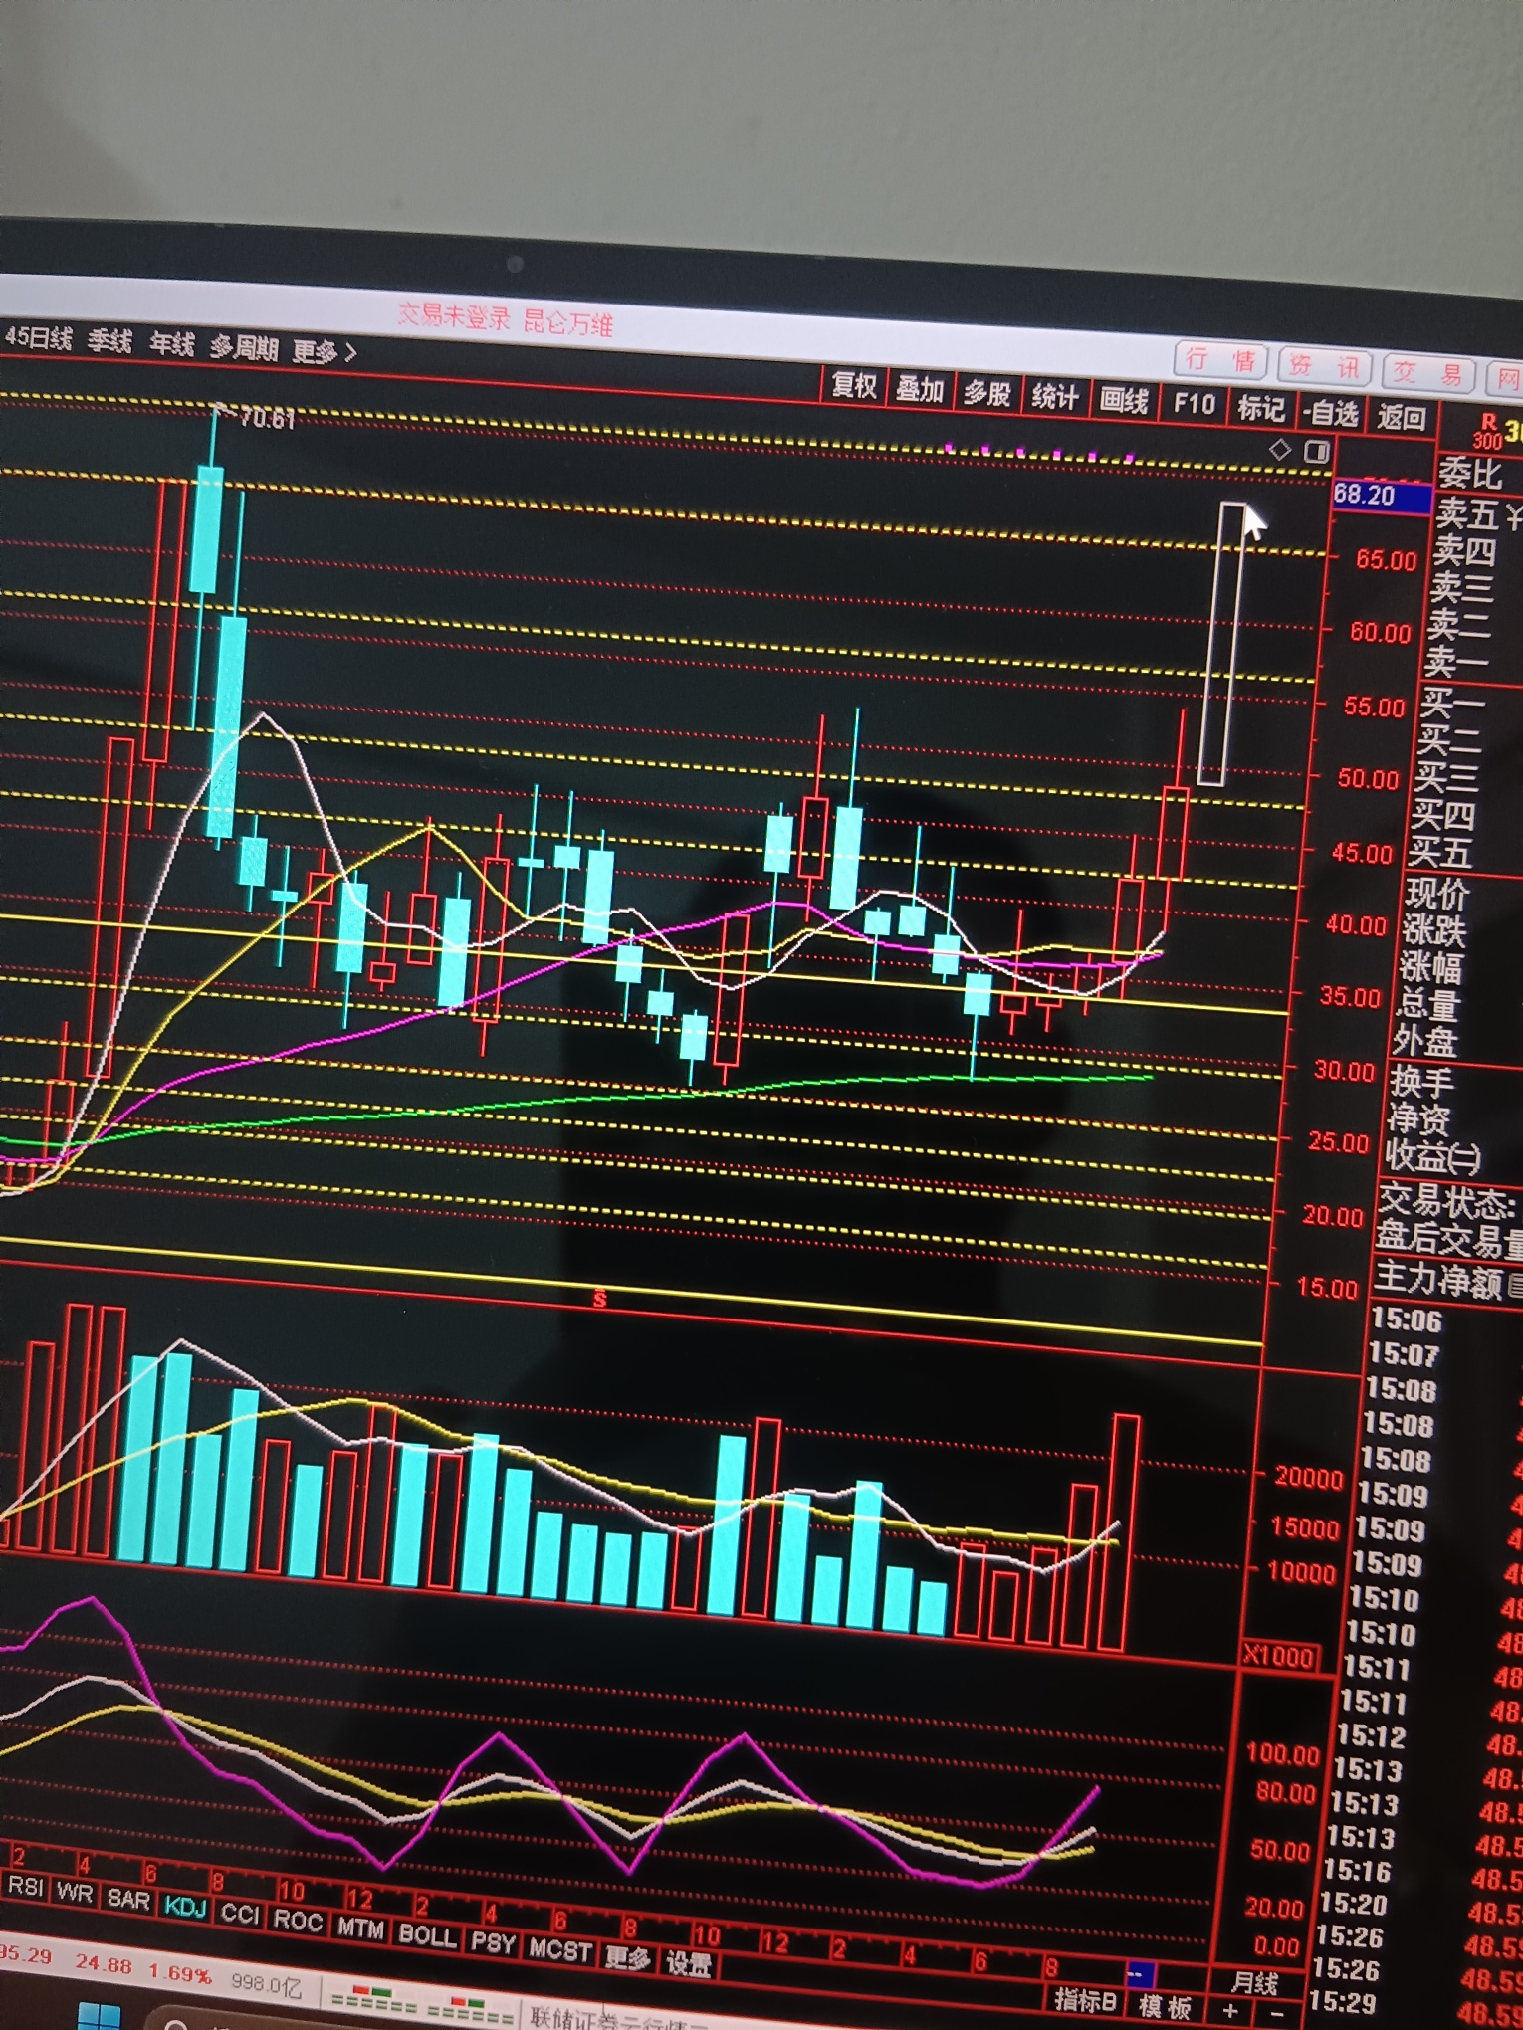Select the MTM indicator
The image size is (1523, 2030).
[360, 1928]
